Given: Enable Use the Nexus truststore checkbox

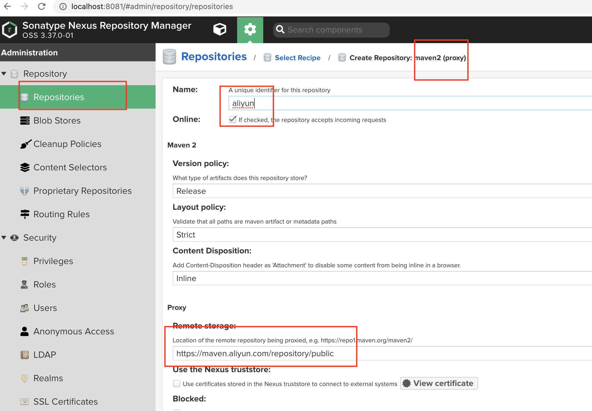Looking at the screenshot, I should [177, 384].
